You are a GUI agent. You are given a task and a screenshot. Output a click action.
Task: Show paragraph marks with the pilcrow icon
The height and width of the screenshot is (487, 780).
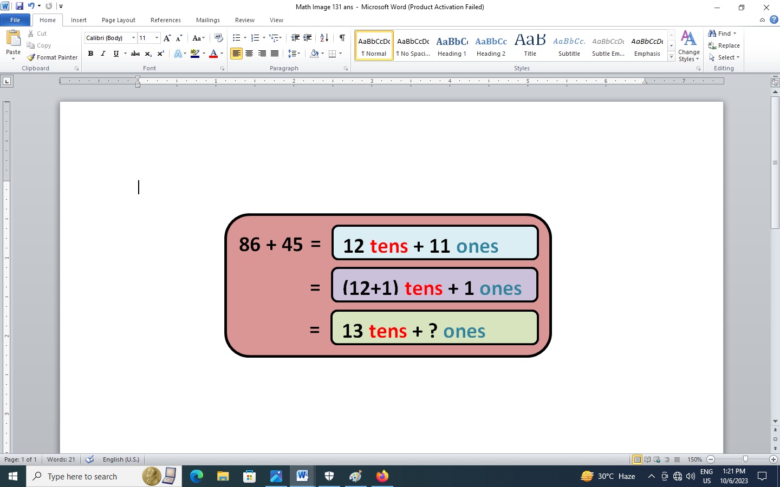pos(342,38)
